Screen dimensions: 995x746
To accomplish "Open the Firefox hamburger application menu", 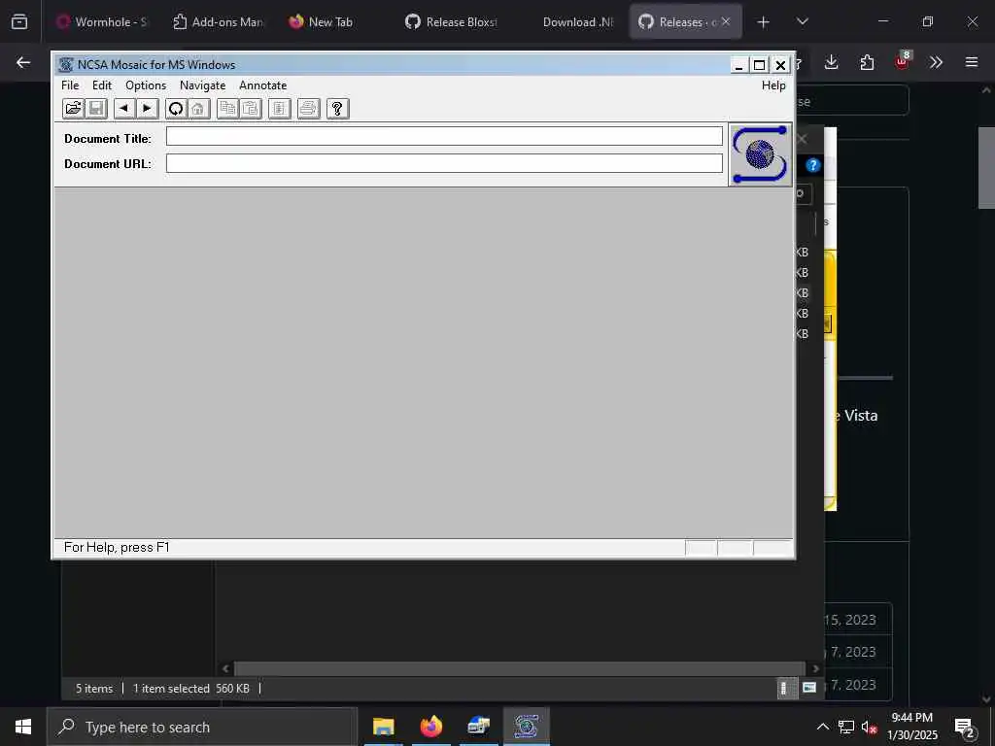I will 972,62.
